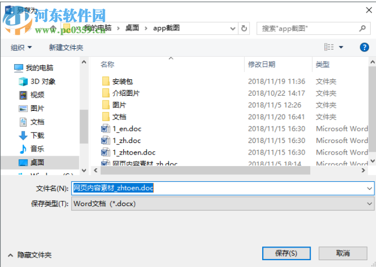Select the 文档 icon in sidebar
This screenshot has width=376, height=267.
point(23,122)
